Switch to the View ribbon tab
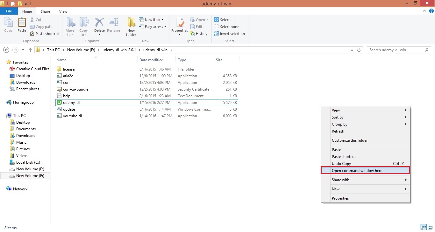This screenshot has height=232, width=435. coord(63,11)
